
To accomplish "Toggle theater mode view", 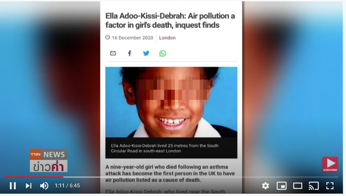I will click(297, 186).
